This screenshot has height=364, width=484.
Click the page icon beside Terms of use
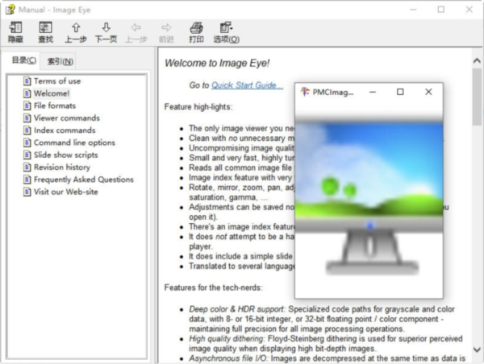(27, 81)
